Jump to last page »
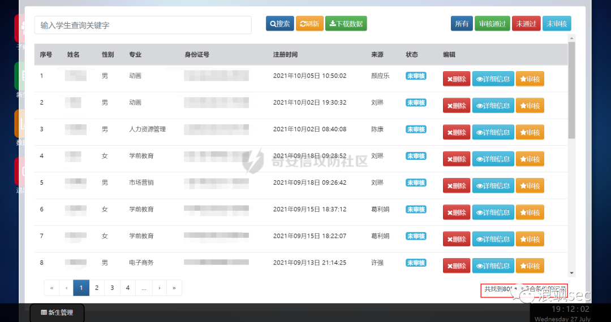This screenshot has height=322, width=611. (174, 288)
